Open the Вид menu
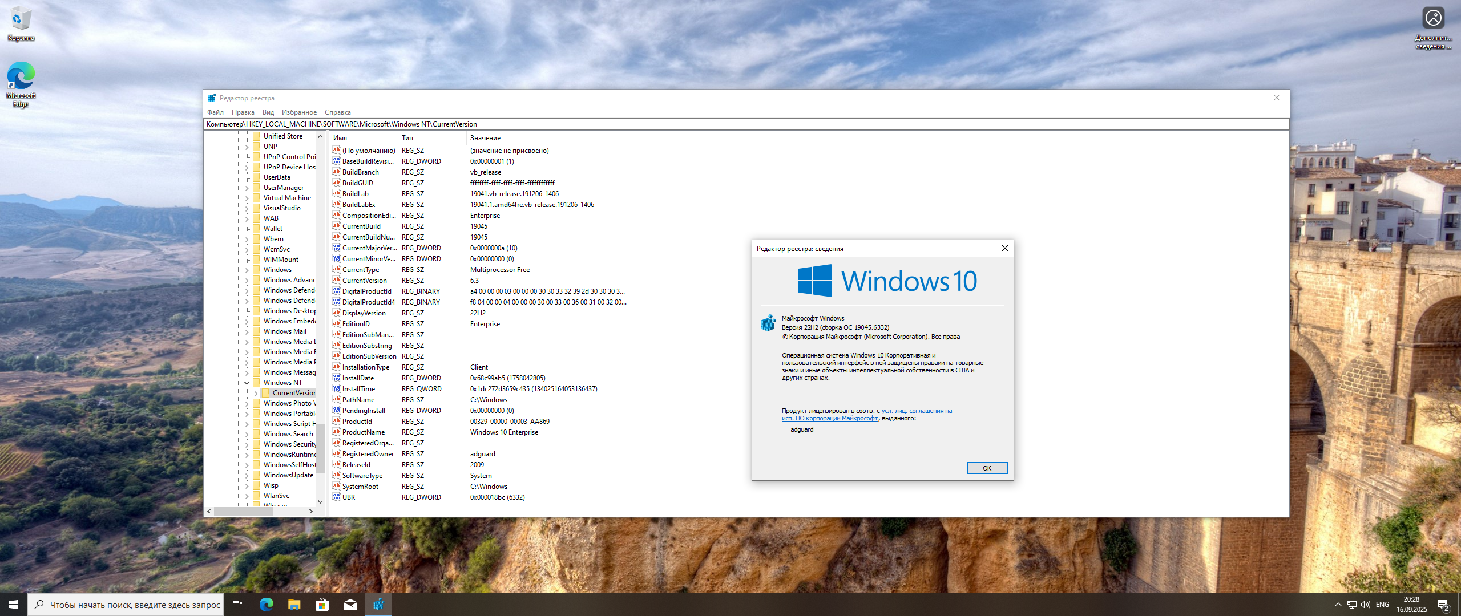Image resolution: width=1461 pixels, height=616 pixels. (x=268, y=112)
